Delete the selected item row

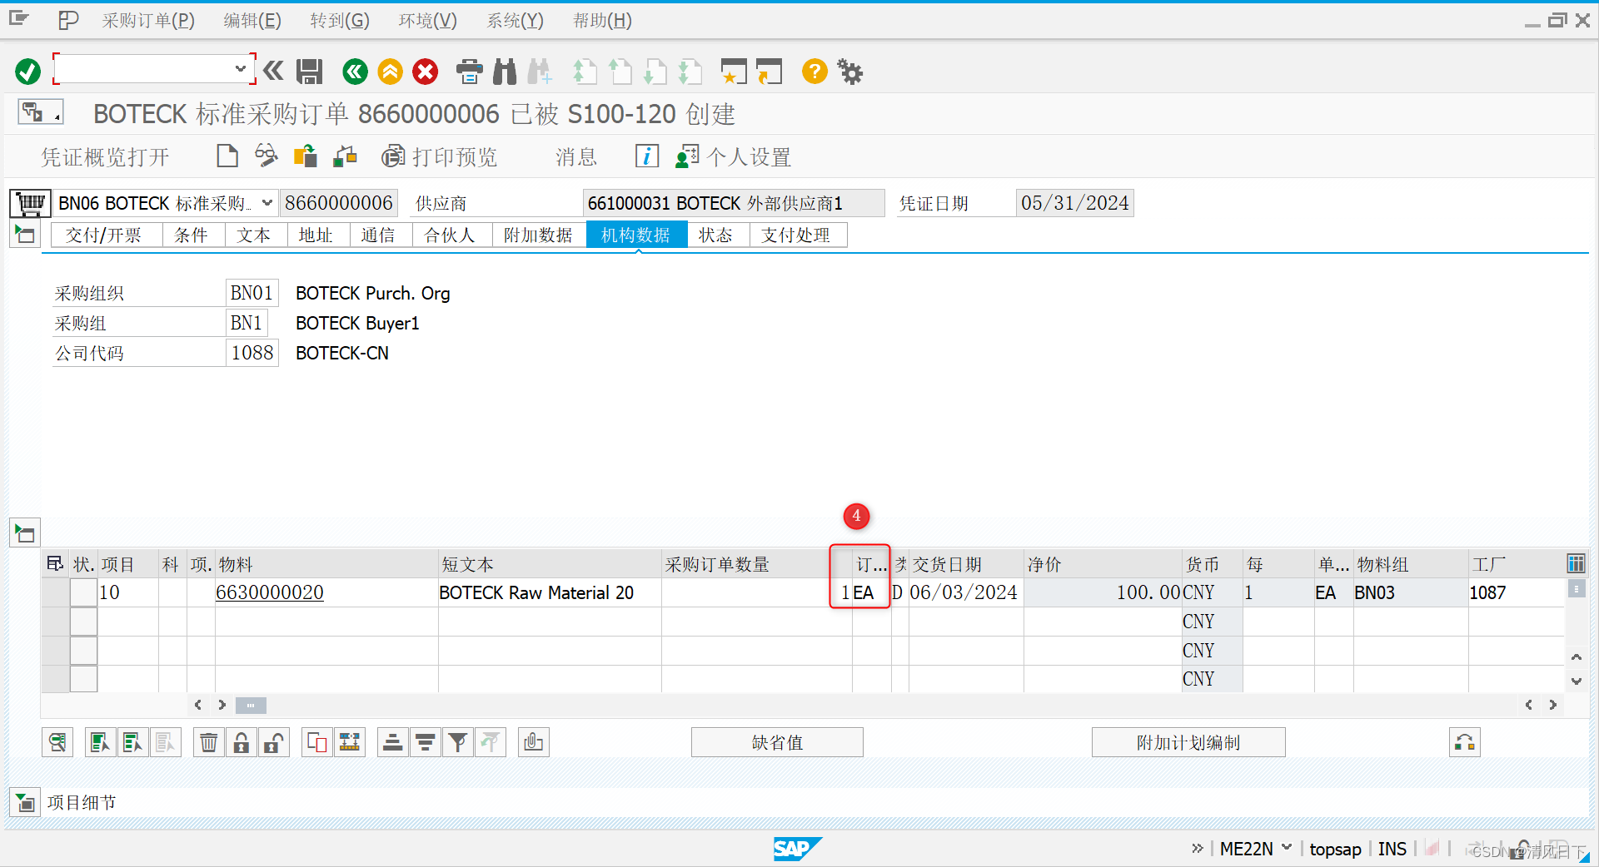pos(208,742)
